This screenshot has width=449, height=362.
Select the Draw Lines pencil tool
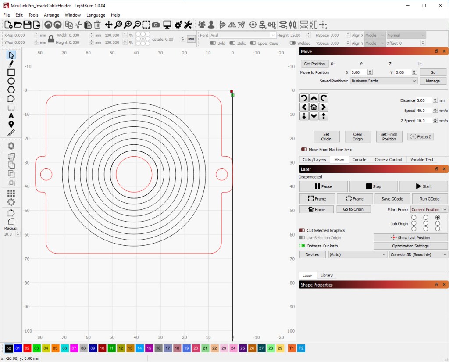click(x=11, y=64)
